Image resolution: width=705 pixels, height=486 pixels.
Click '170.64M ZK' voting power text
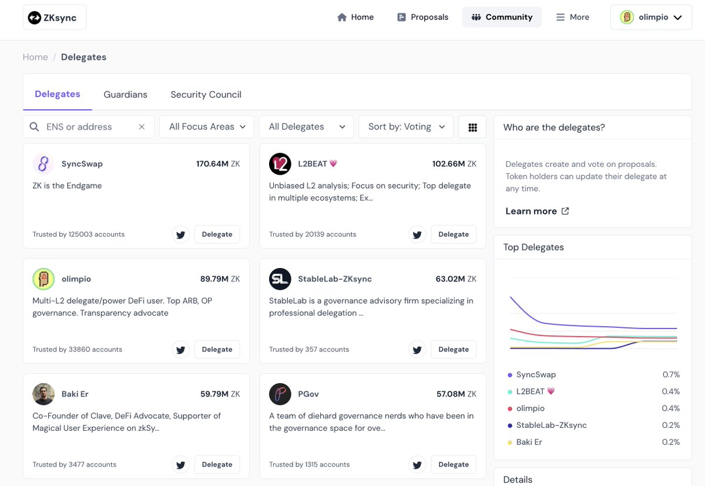click(218, 164)
